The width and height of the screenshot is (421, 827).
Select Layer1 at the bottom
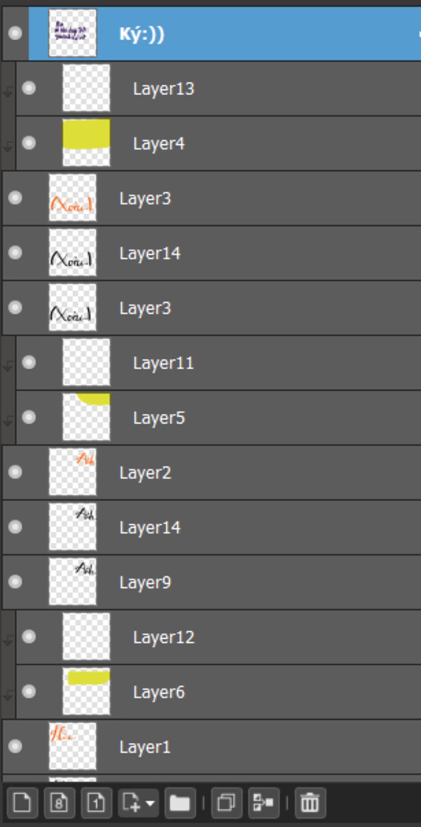[212, 746]
